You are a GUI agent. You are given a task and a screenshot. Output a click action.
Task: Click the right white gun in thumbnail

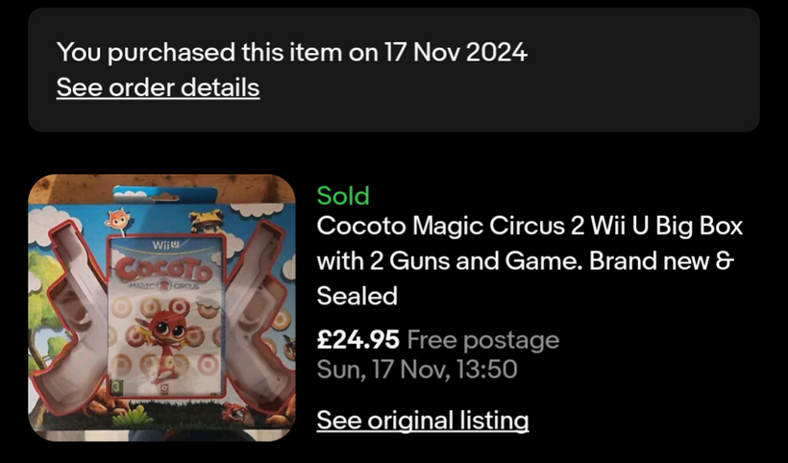click(x=259, y=311)
